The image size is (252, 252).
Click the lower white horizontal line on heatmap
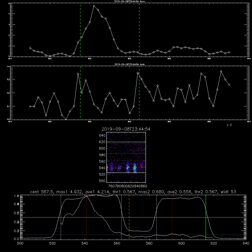[126, 173]
